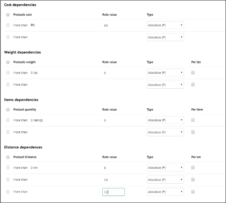Image resolution: width=226 pixels, height=203 pixels.
Task: Check the Products cost header checkbox
Action: coord(8,15)
